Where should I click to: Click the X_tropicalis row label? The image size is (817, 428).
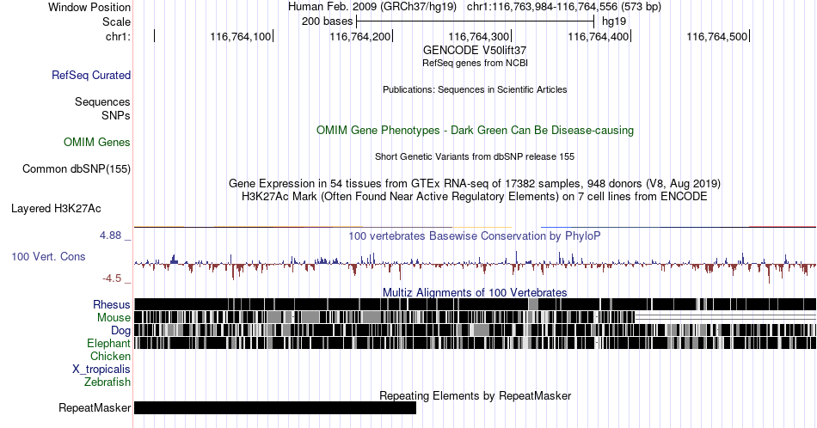tap(101, 370)
